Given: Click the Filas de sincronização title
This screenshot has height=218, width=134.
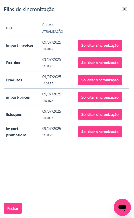Looking at the screenshot, I should click(x=29, y=9).
